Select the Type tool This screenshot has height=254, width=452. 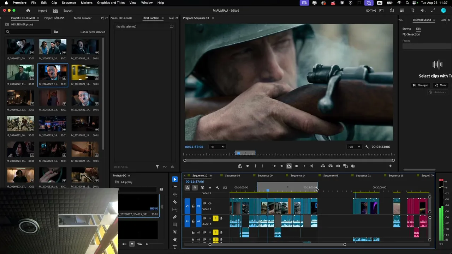(x=175, y=247)
